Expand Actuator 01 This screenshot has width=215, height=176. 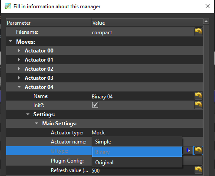(x=19, y=60)
